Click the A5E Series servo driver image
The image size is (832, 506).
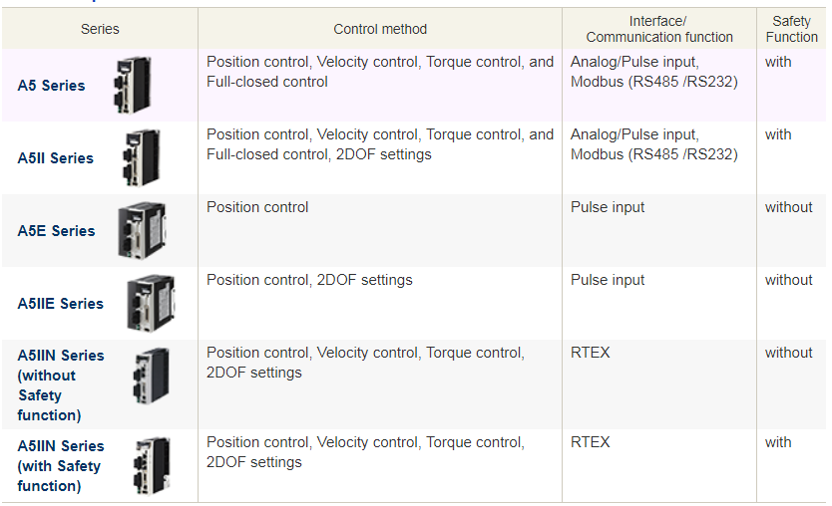[142, 230]
